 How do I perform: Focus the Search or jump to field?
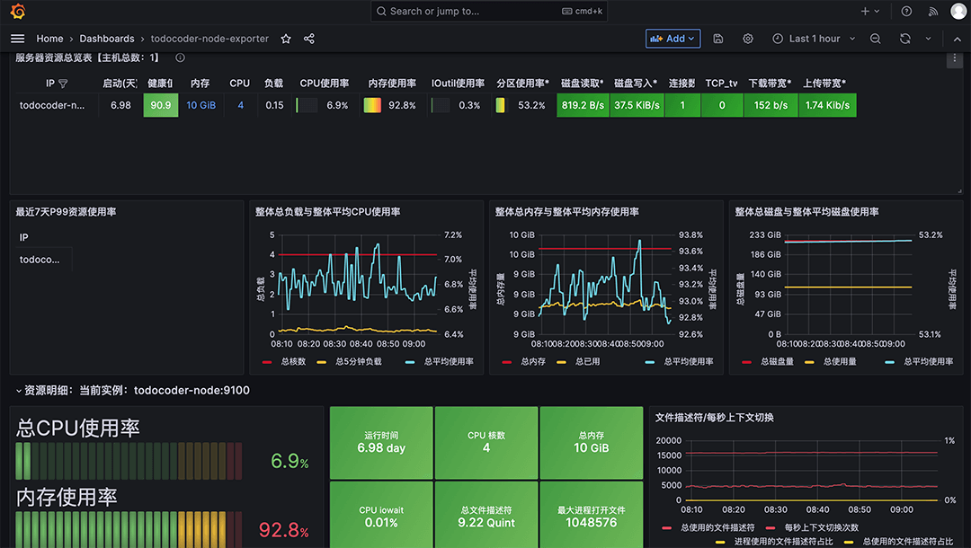(488, 11)
